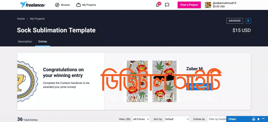Go to Home breadcrumb link

[21, 19]
